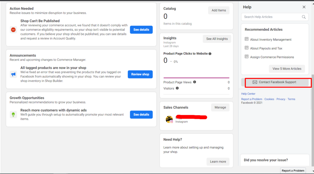Screen dimensions: 314x174
Task: Click Facebook © 2021 text
Action: [x=252, y=103]
